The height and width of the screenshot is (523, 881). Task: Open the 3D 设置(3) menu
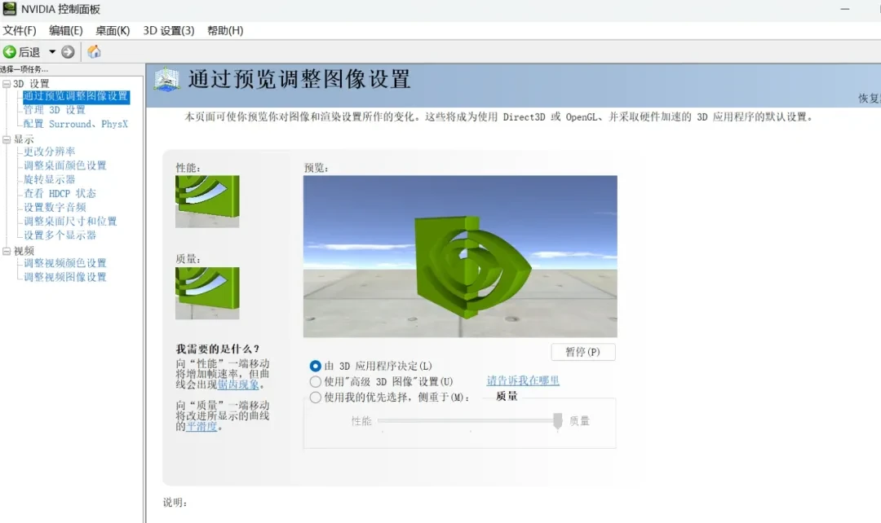[169, 30]
